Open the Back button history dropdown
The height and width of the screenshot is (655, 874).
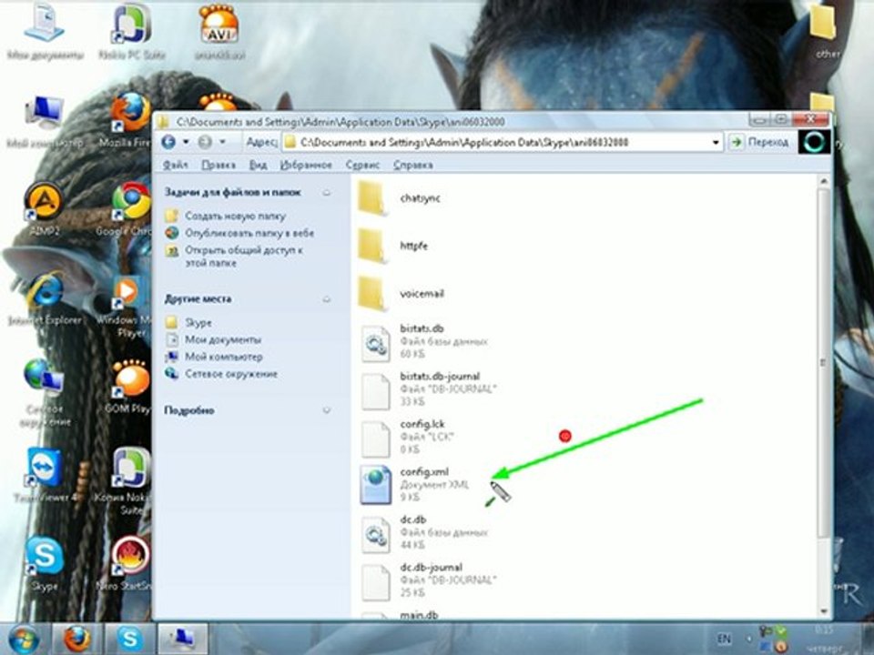point(186,142)
